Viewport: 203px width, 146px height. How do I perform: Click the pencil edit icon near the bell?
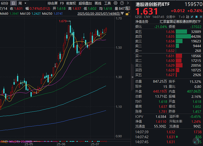coord(192,16)
